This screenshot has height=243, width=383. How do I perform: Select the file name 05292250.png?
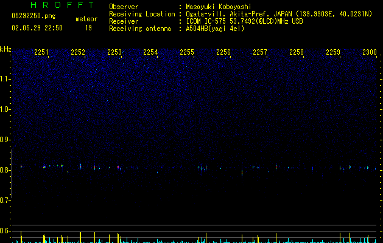coord(33,16)
